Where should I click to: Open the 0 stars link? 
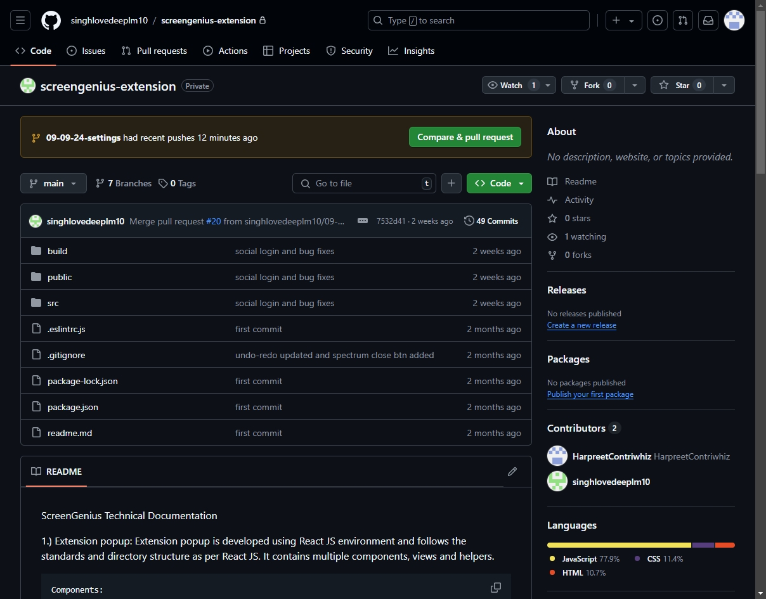tap(569, 218)
